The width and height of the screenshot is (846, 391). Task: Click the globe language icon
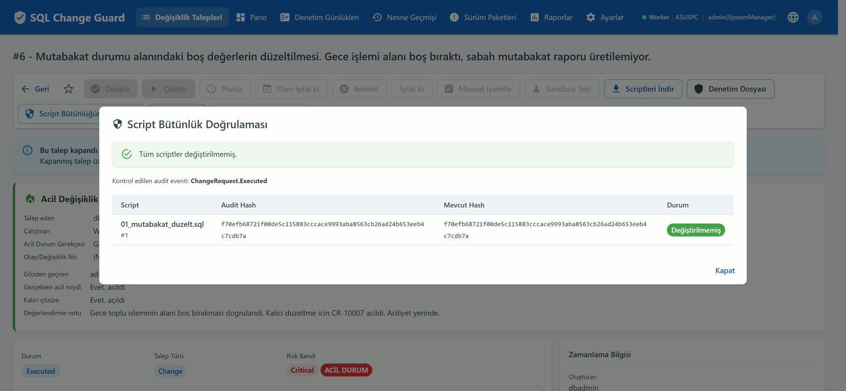(x=793, y=17)
